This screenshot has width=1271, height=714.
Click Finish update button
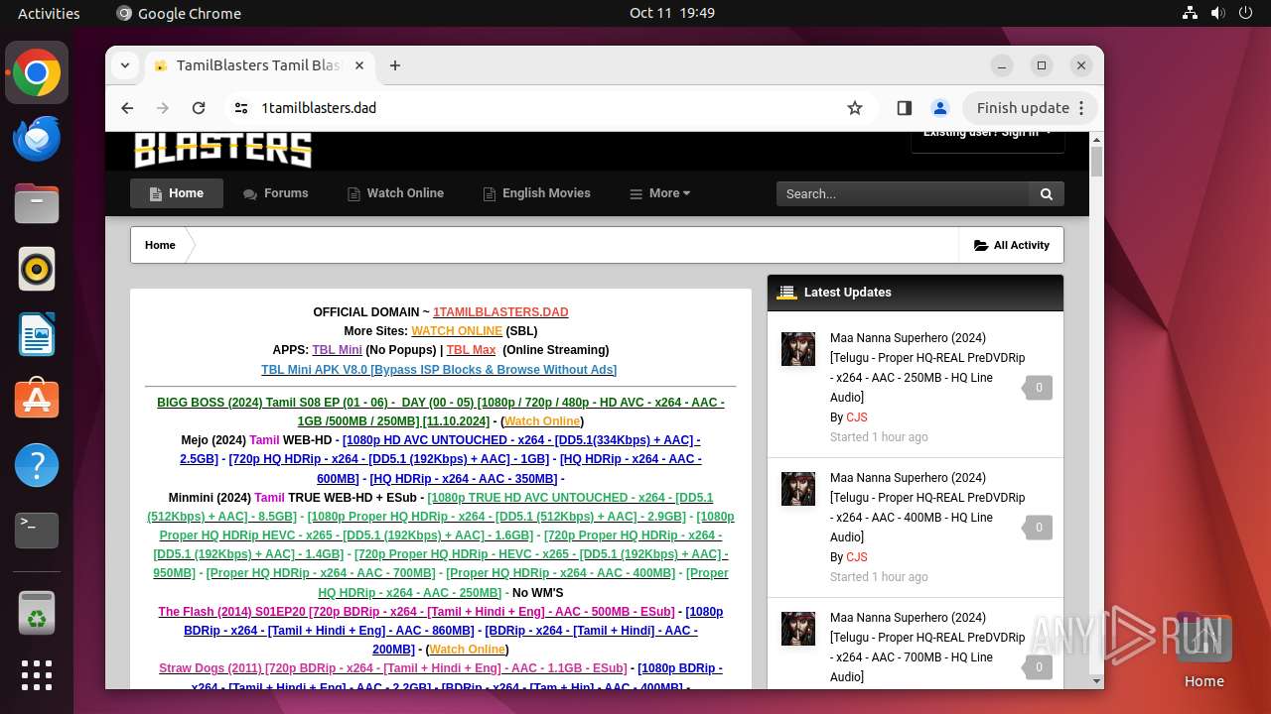(1032, 108)
